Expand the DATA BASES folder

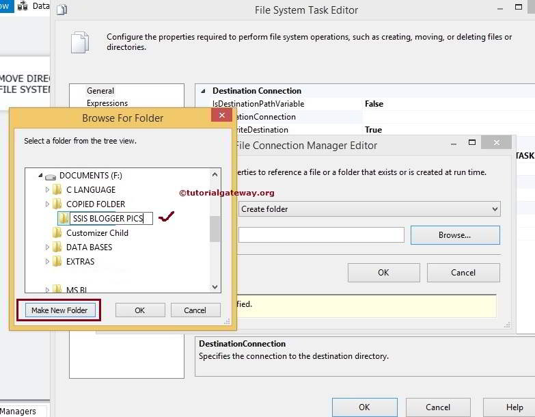coord(47,247)
